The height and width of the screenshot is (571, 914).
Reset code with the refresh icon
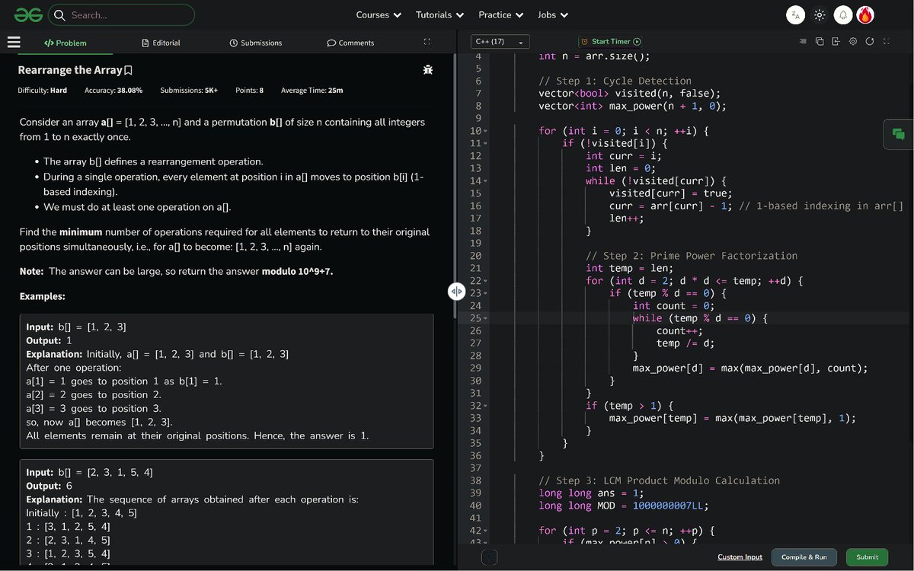(870, 41)
